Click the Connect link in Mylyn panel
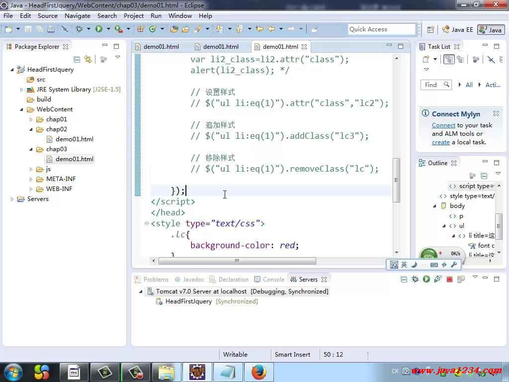 443,125
